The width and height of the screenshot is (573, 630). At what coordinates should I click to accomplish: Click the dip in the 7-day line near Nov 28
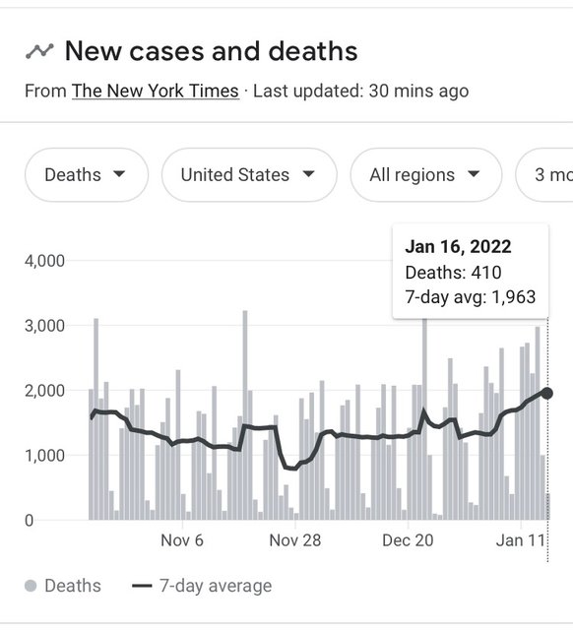(x=291, y=468)
